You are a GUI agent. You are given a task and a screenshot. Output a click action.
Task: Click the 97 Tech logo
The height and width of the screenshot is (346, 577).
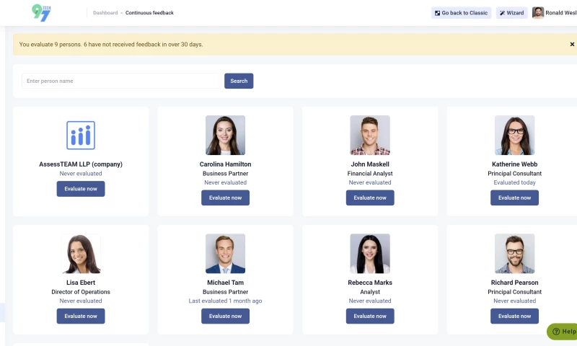[42, 12]
